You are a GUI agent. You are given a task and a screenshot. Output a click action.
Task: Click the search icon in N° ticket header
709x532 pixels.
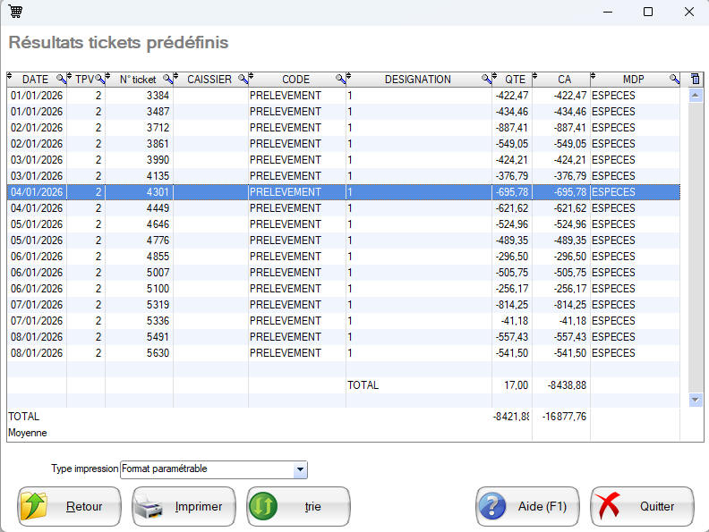click(167, 80)
